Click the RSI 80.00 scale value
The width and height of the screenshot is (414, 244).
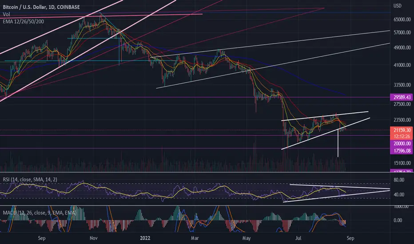coord(399,180)
